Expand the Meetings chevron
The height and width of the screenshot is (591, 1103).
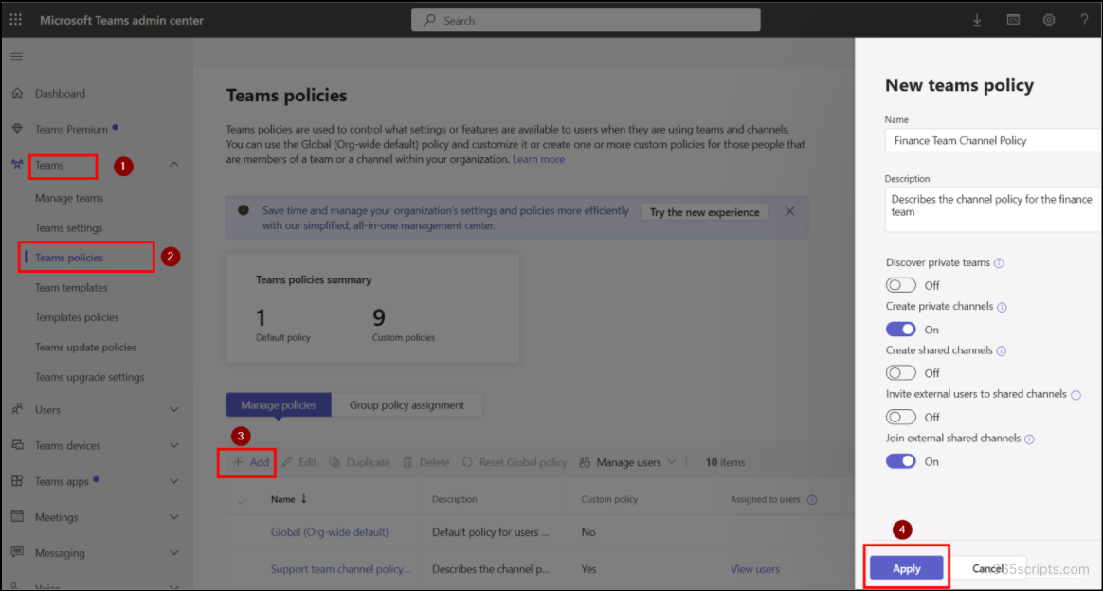[173, 516]
